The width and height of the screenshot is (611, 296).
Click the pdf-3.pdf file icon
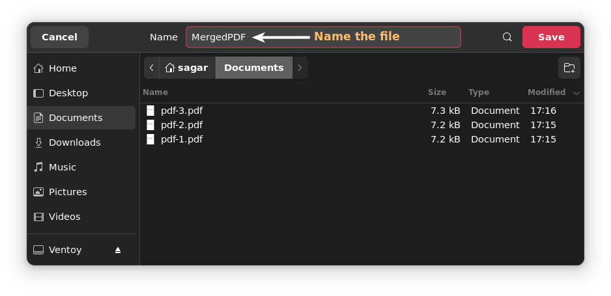pyautogui.click(x=150, y=111)
